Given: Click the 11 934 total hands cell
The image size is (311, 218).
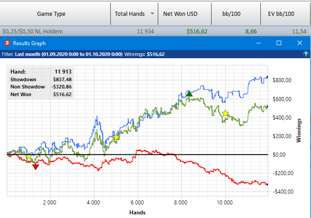Looking at the screenshot, I should [x=146, y=32].
